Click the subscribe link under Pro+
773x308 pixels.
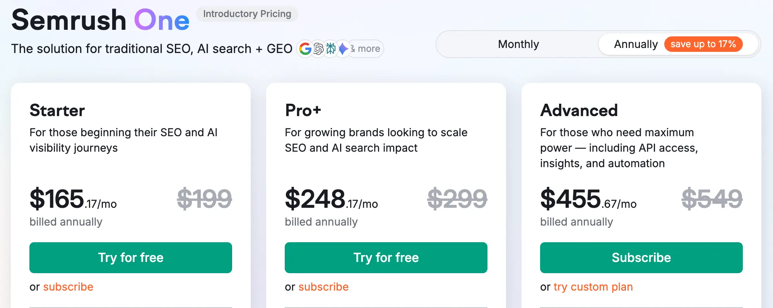click(323, 287)
